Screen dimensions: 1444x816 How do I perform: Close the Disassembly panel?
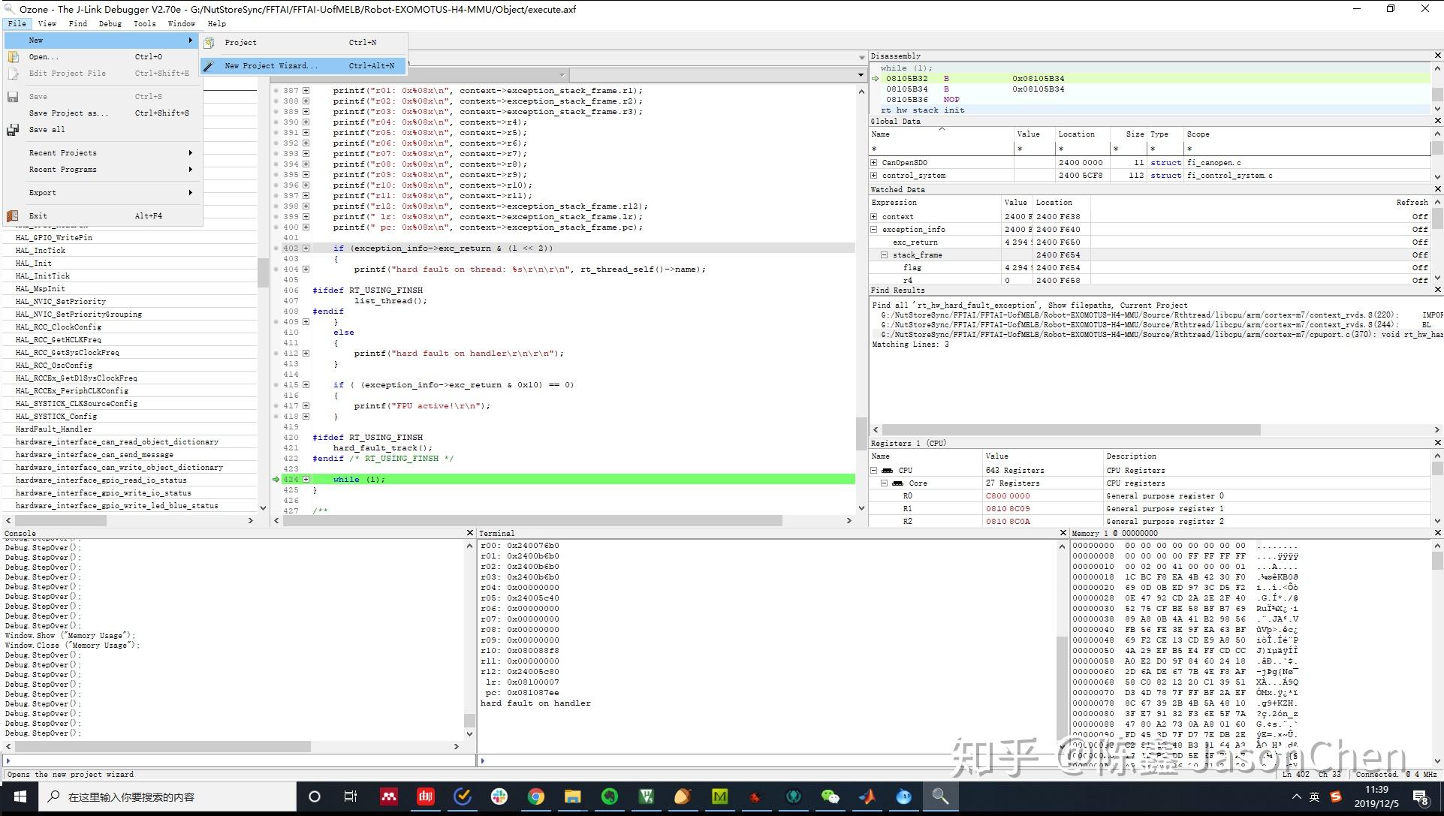(1437, 56)
